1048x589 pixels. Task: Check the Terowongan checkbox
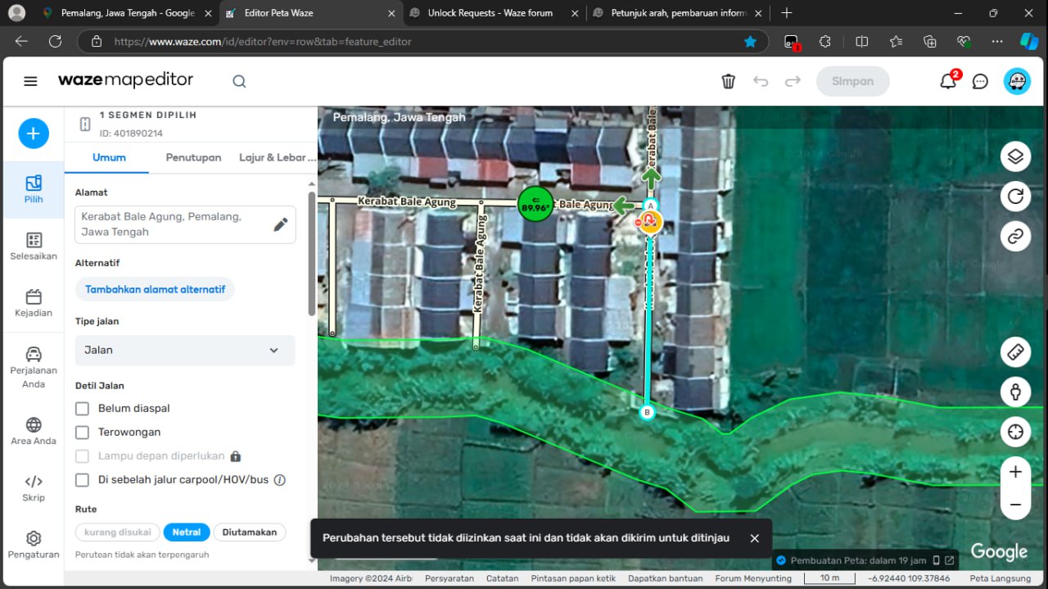point(82,432)
